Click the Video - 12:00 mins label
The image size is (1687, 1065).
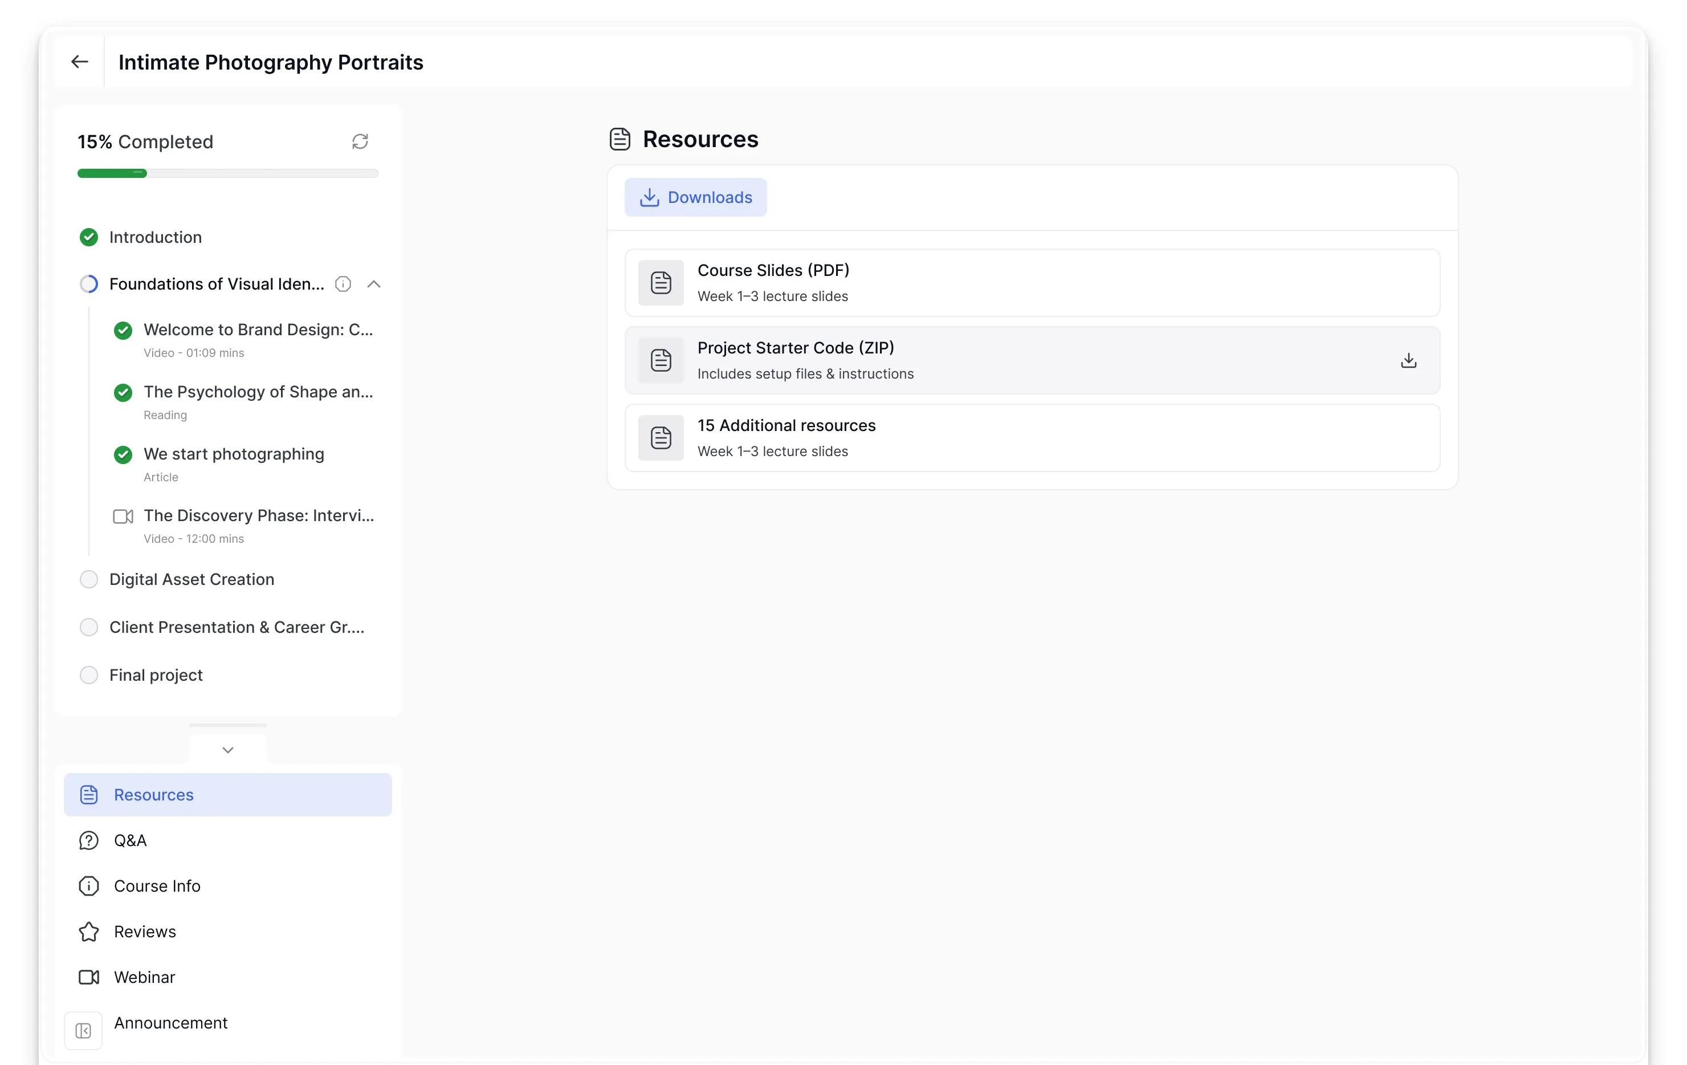click(x=193, y=539)
